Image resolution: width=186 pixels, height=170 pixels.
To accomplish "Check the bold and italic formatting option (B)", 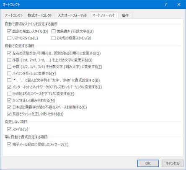I will [9, 80].
